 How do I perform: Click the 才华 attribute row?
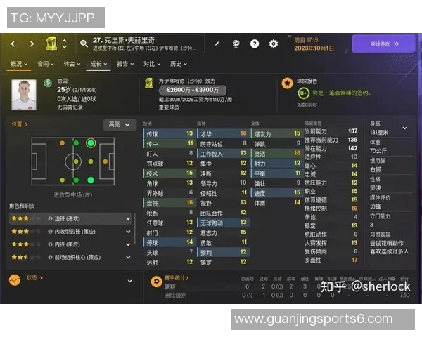click(x=223, y=133)
